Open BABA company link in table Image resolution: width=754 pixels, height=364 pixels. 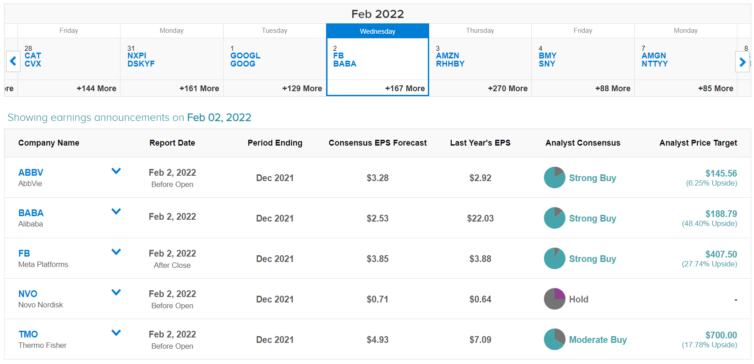[x=31, y=213]
